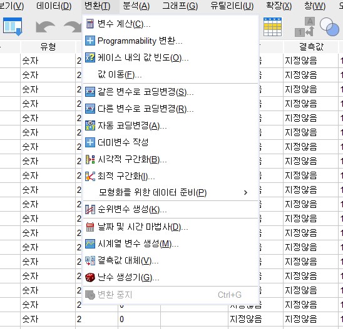Click the redo arrow in the toolbar
This screenshot has height=329, width=343.
[73, 27]
